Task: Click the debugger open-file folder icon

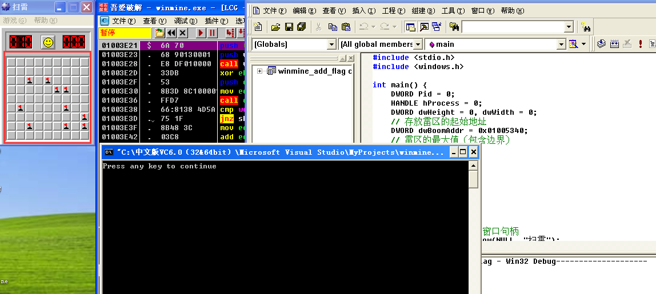Action: tap(159, 33)
